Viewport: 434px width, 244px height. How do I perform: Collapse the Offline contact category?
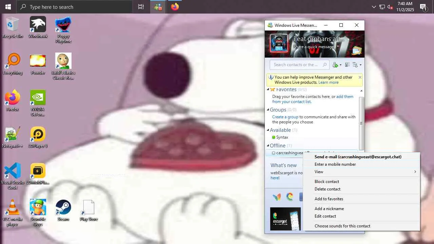[268, 145]
